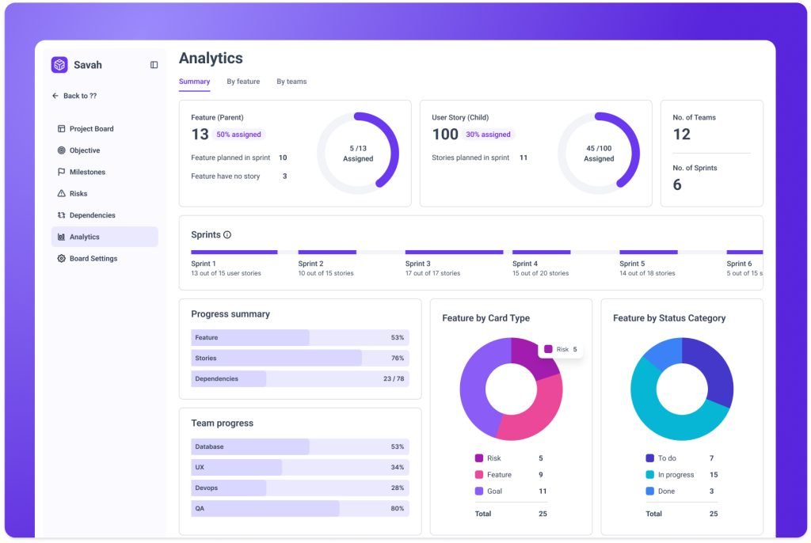
Task: Click the Dependencies arrows icon
Action: [61, 215]
